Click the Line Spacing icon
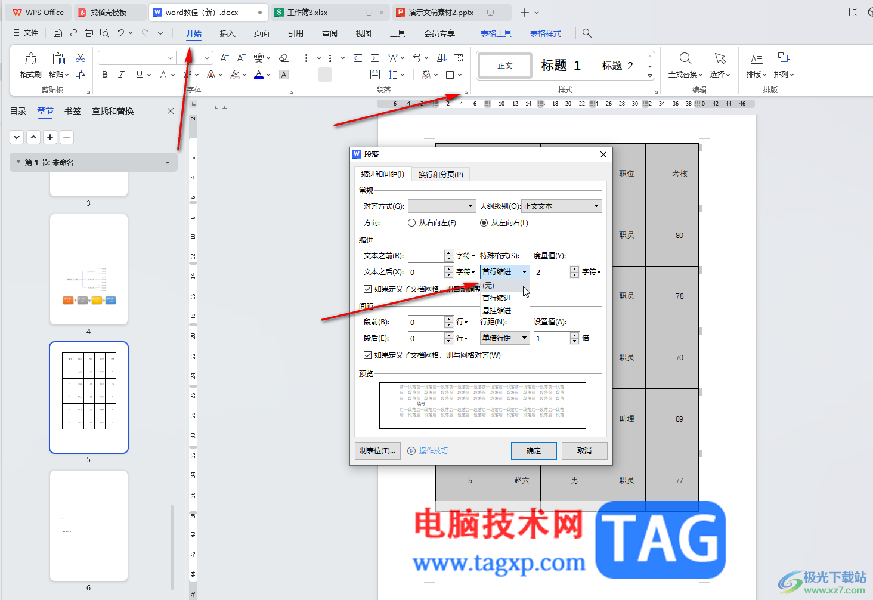This screenshot has height=600, width=873. (393, 75)
